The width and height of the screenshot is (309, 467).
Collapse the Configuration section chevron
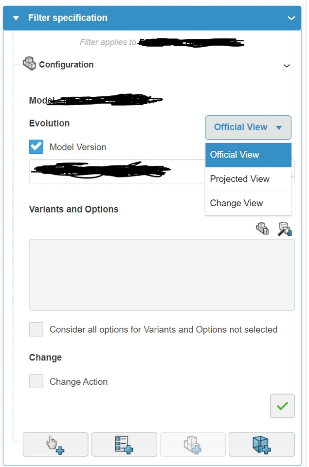(287, 65)
